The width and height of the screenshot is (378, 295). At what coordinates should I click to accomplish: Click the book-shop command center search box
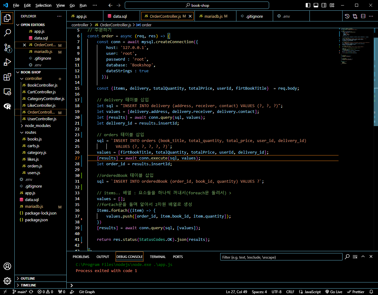tap(197, 5)
